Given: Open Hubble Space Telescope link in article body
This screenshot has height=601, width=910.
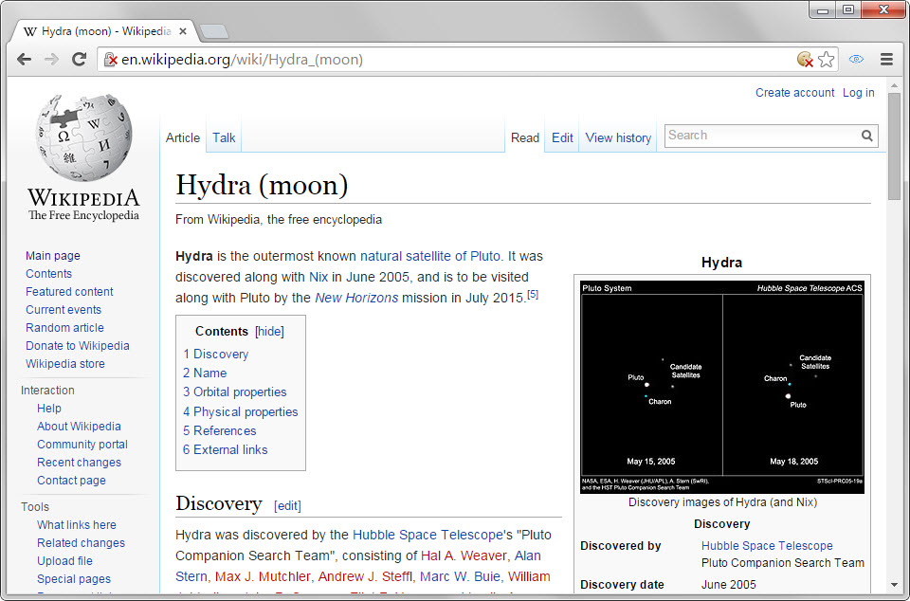Looking at the screenshot, I should [428, 535].
